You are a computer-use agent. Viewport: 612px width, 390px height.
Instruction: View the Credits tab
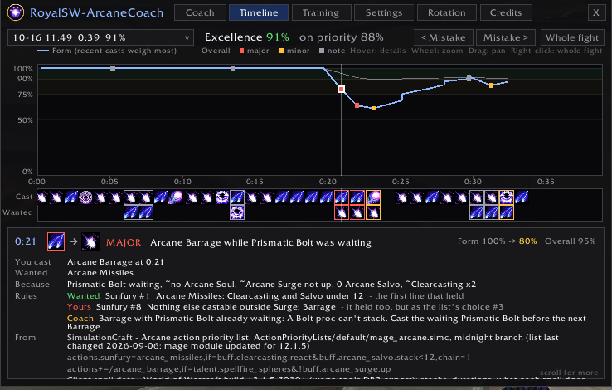point(506,12)
